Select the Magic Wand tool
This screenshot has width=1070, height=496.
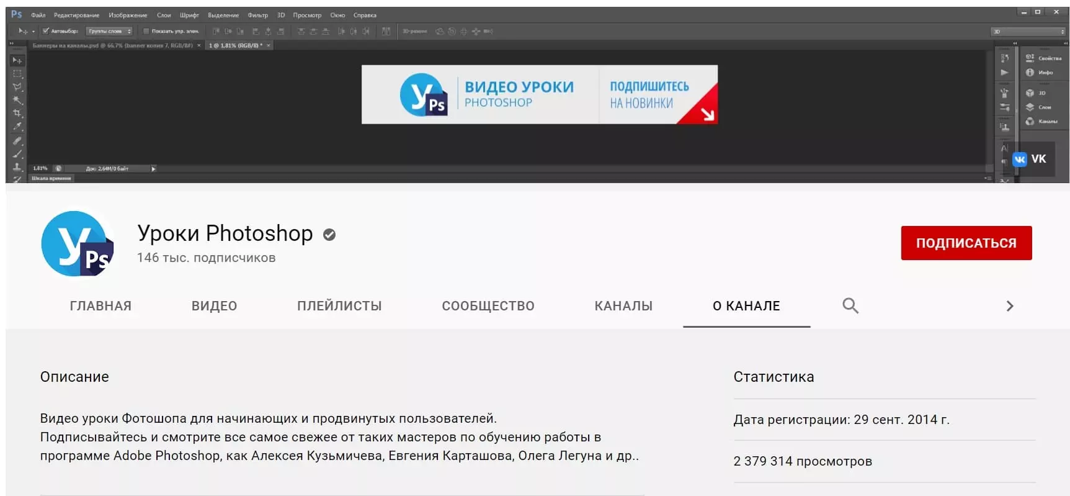point(17,100)
